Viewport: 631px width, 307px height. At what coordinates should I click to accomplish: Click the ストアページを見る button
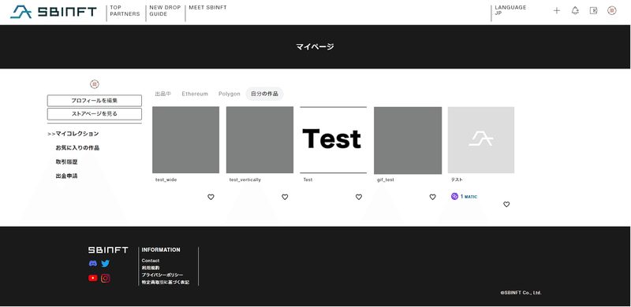(95, 113)
